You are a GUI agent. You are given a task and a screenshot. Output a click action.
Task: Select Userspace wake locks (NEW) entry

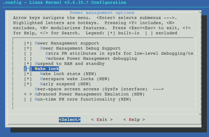[x=75, y=79]
